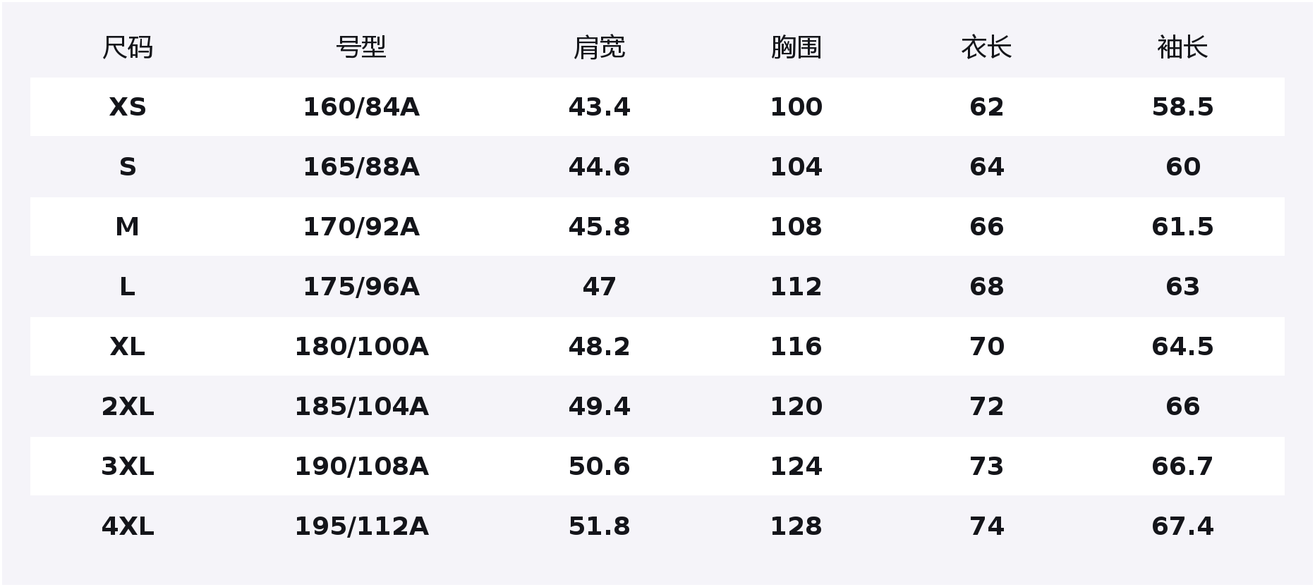
Task: Select chest value 108 in M row
Action: coord(796,227)
